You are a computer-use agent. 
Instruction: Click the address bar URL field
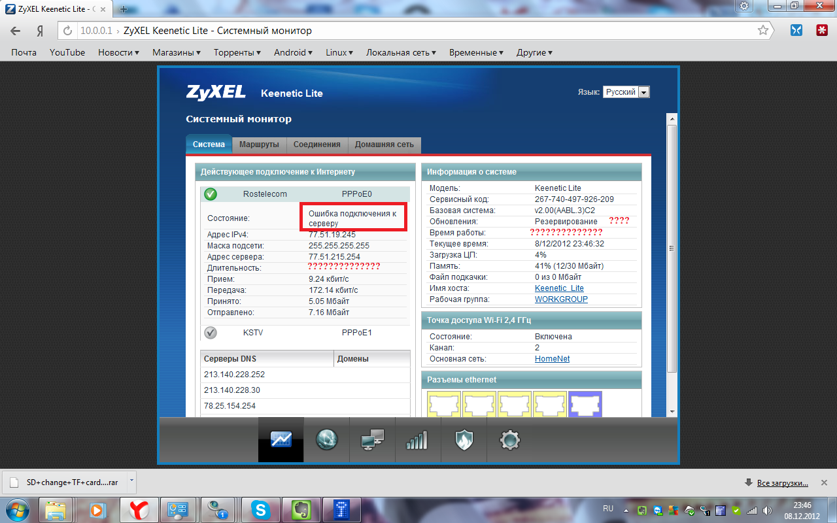click(x=415, y=31)
